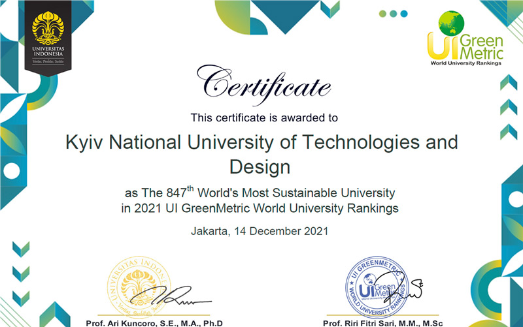The width and height of the screenshot is (523, 327).
Task: Click "in 2021 UI GreenMetric World University Rankings" line
Action: click(260, 208)
